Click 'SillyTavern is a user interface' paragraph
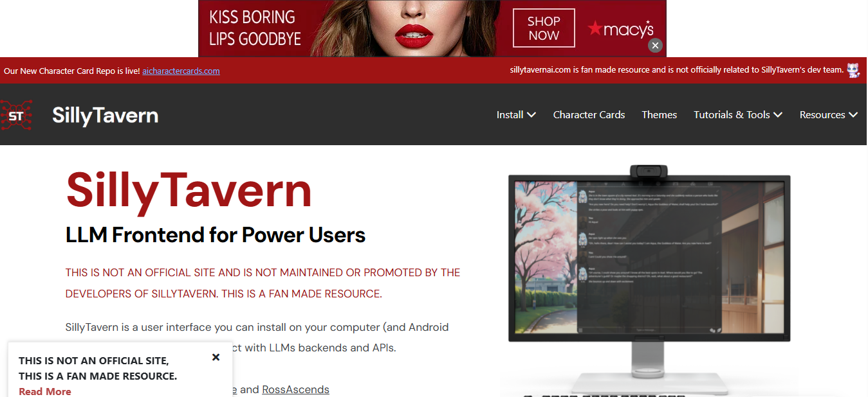Viewport: 868px width, 397px height. point(257,337)
